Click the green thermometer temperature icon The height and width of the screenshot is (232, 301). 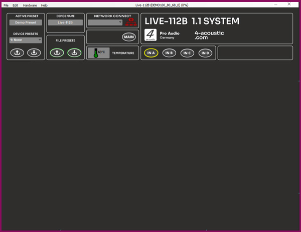tap(96, 53)
